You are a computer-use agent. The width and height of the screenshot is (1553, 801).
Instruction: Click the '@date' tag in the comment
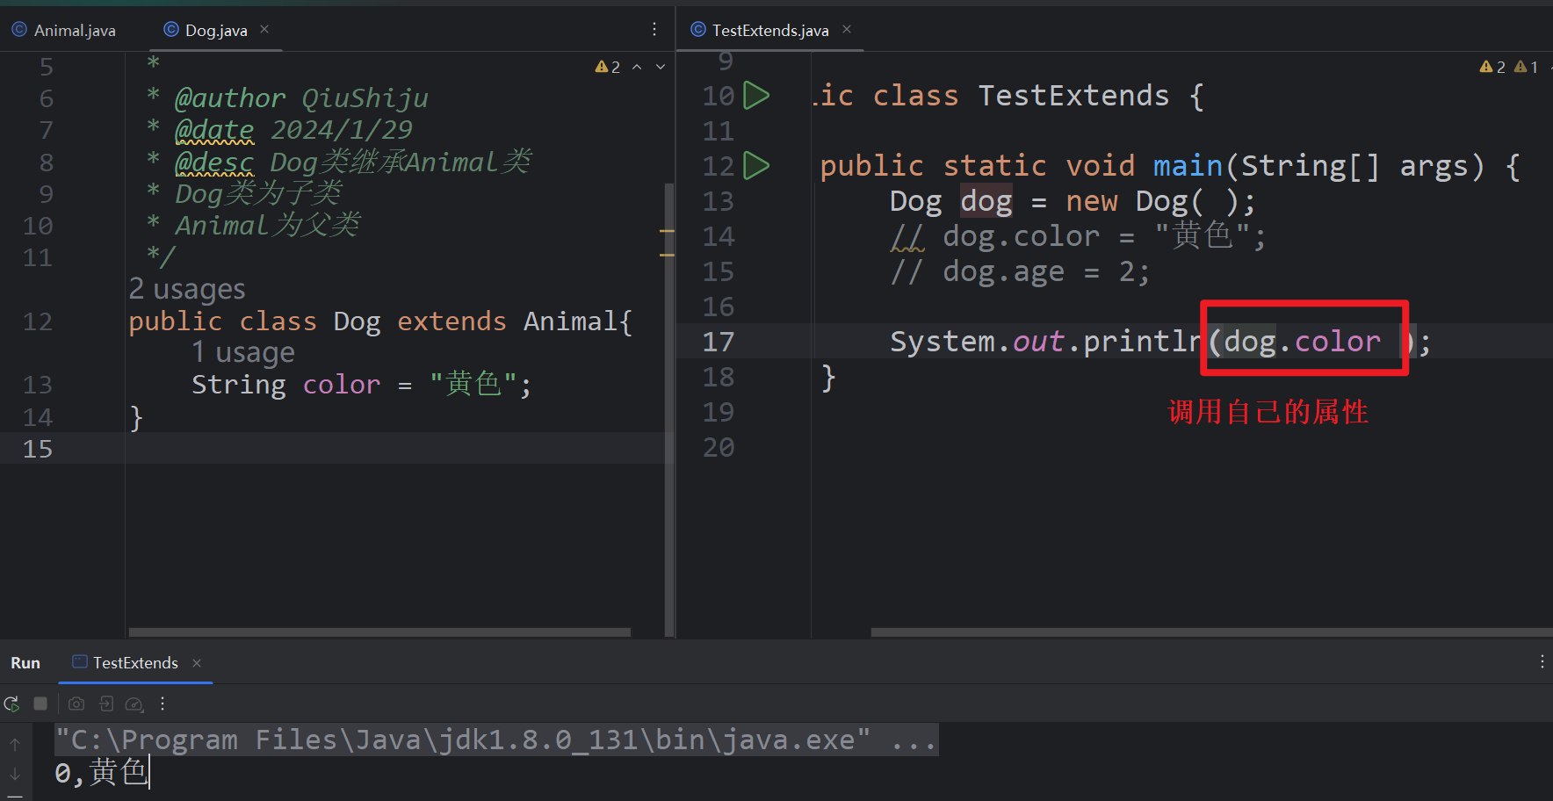point(214,130)
